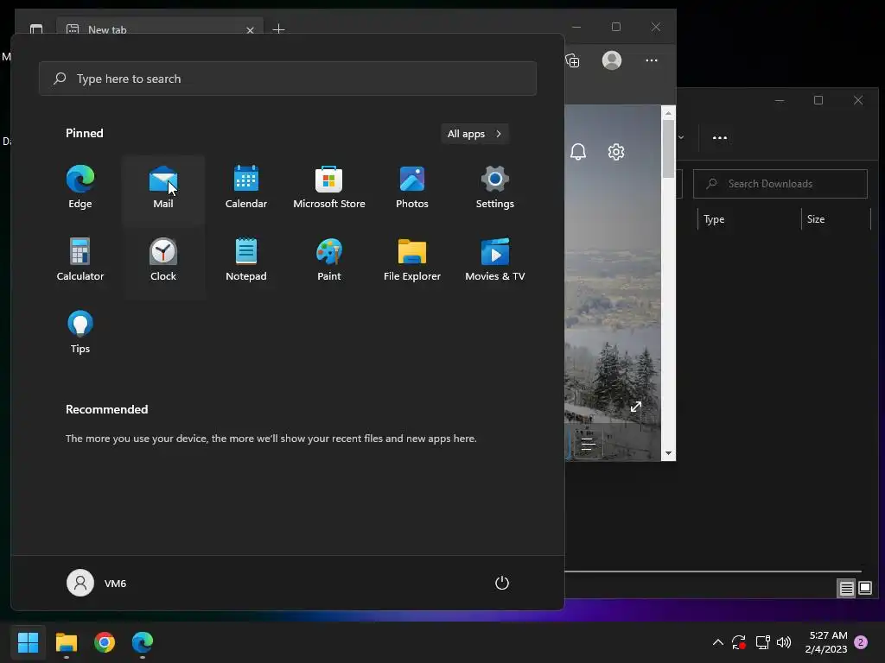Click Search Downloads box in File Explorer
The height and width of the screenshot is (663, 885).
click(x=780, y=184)
